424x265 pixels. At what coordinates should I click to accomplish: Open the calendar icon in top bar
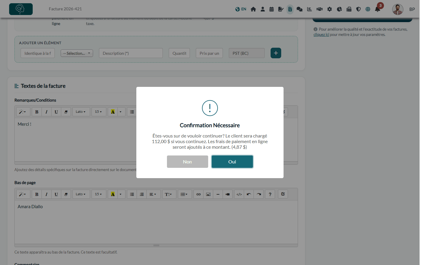pyautogui.click(x=271, y=9)
